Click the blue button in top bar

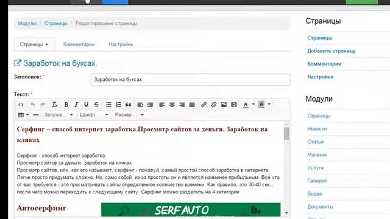point(115,2)
